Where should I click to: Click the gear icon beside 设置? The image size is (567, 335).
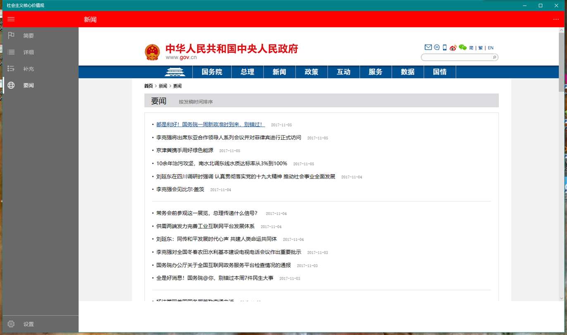11,324
